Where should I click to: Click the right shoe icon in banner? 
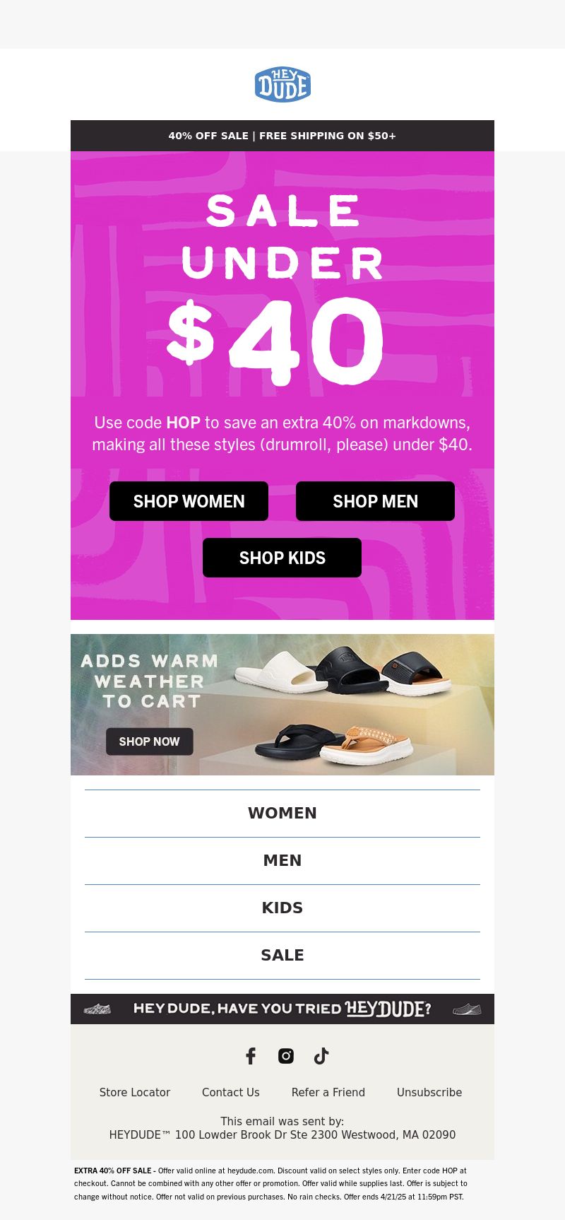[x=467, y=1009]
